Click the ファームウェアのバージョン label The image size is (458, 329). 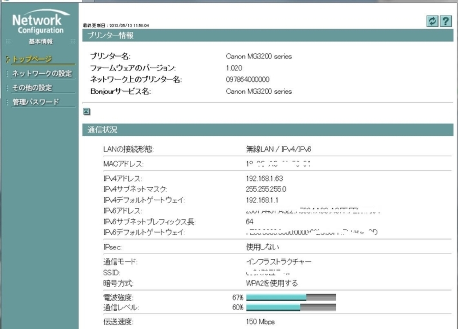pos(133,68)
